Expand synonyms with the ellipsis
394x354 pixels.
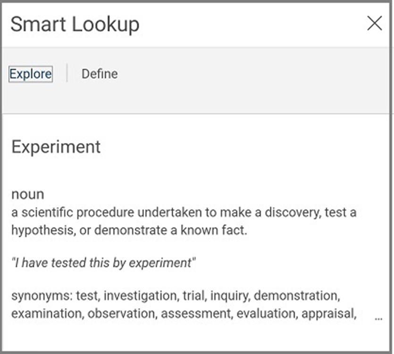tap(378, 319)
